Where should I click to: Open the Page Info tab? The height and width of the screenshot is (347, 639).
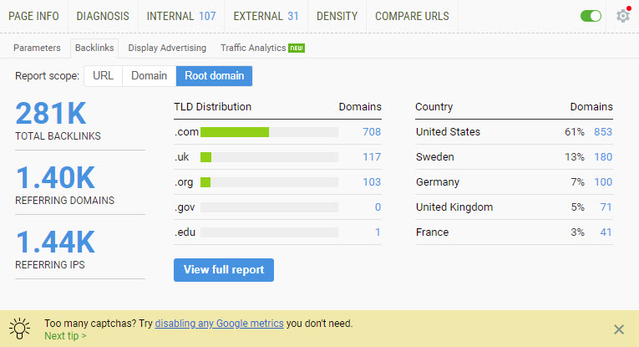pos(33,16)
